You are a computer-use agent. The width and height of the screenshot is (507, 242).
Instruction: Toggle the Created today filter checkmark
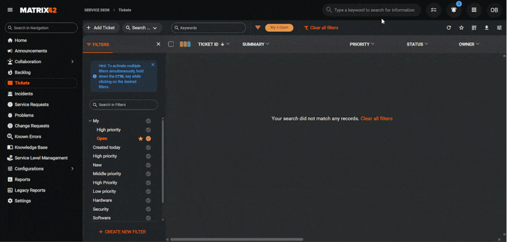[148, 148]
